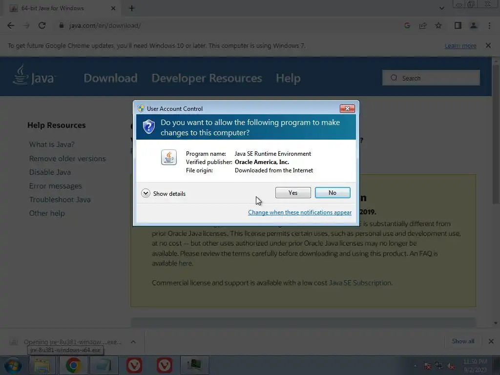Toggle Chrome side panel icon

(458, 25)
